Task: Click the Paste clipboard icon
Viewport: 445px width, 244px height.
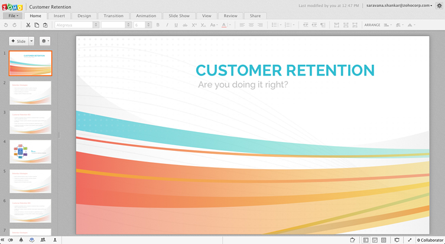Action: tap(45, 25)
